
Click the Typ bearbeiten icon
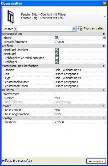[x=80, y=28]
